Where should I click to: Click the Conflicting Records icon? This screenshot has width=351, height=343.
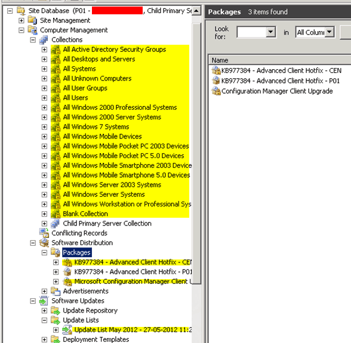(x=44, y=233)
